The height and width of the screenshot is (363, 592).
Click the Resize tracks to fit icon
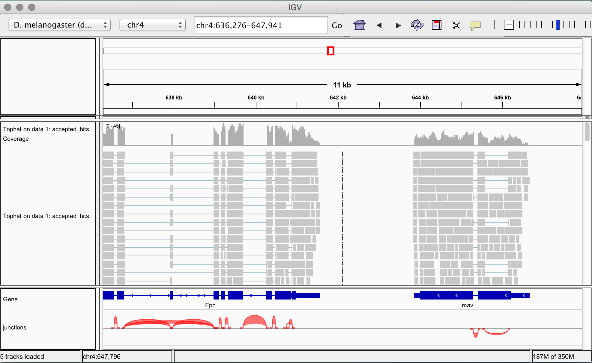456,25
